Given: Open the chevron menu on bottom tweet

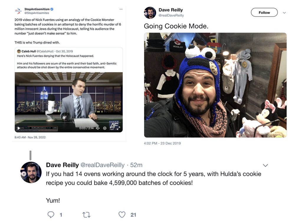Looking at the screenshot, I should [x=265, y=165].
